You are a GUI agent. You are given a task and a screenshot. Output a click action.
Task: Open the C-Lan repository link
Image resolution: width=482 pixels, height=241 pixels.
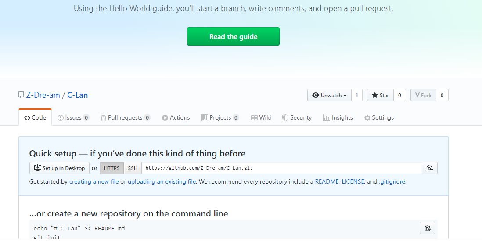77,95
